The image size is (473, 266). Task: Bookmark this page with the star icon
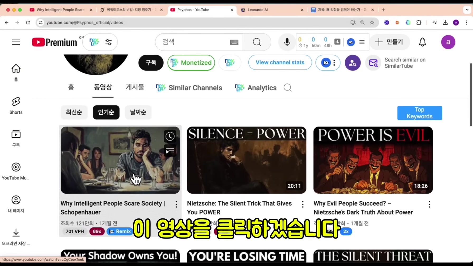click(372, 22)
